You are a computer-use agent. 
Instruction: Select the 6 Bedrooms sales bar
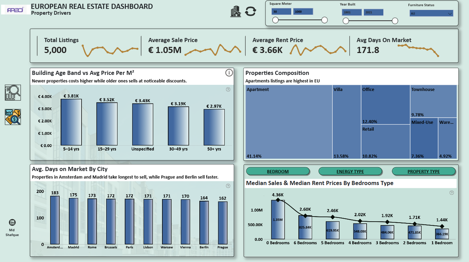click(305, 227)
